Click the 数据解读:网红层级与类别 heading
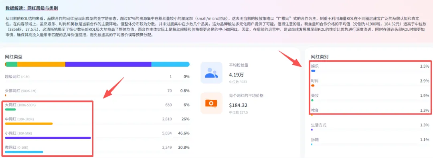 click(32, 8)
